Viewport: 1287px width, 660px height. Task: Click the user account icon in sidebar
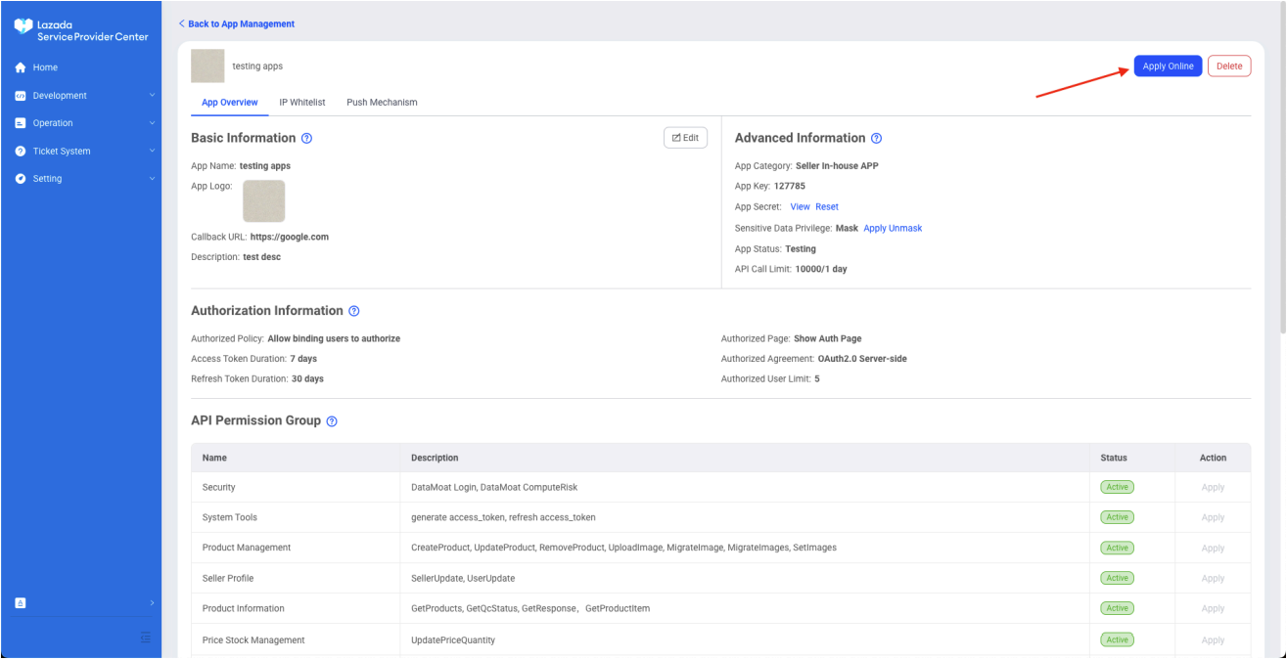click(21, 603)
